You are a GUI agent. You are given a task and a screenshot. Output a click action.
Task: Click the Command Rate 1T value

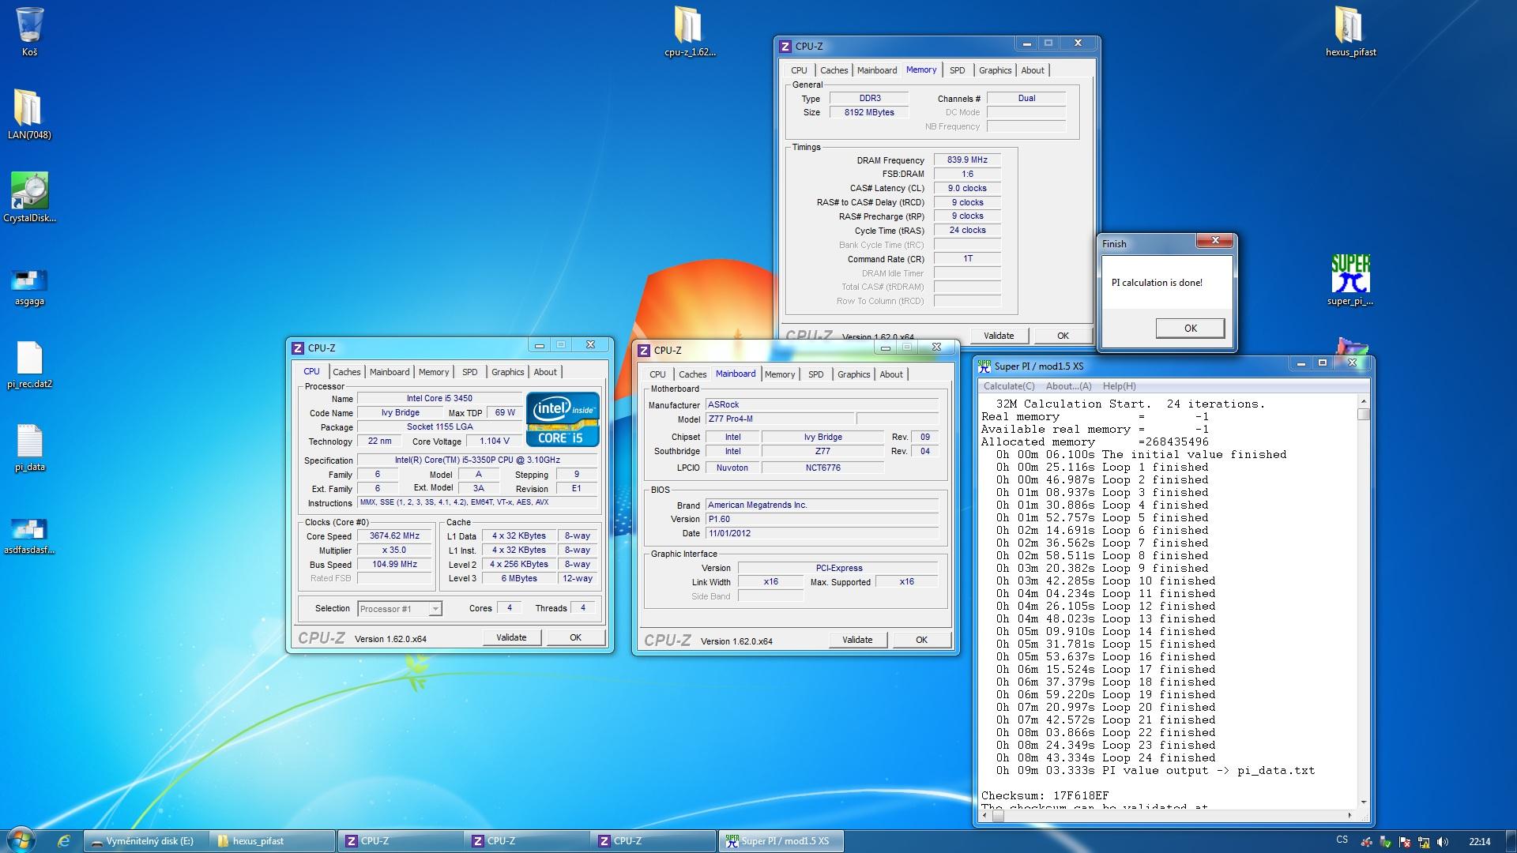click(x=967, y=258)
